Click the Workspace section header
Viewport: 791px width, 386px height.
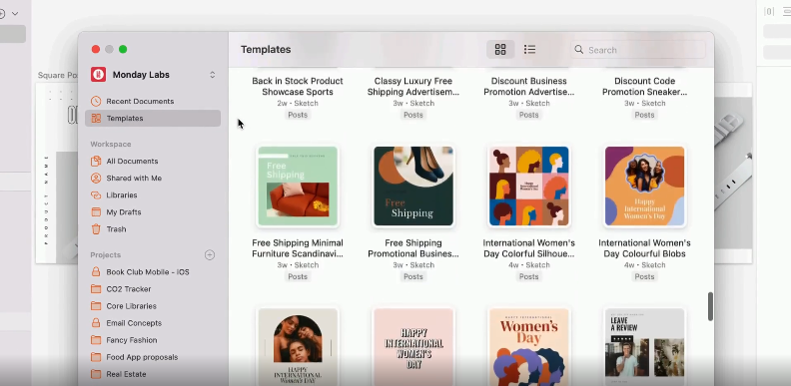coord(111,144)
